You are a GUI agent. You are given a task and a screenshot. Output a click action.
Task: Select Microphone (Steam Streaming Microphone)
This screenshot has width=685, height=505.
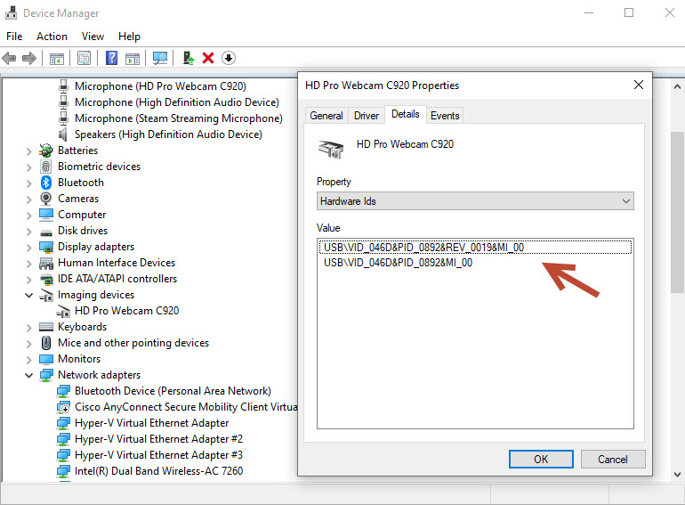tap(178, 118)
